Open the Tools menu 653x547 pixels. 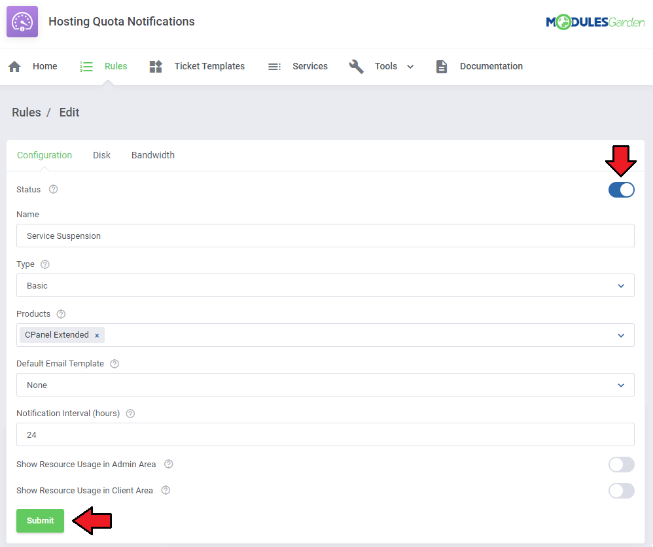coord(385,66)
